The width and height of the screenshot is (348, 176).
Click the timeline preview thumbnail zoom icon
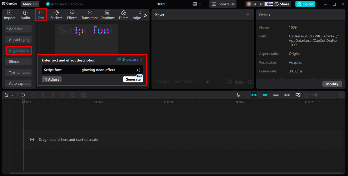tap(298, 95)
